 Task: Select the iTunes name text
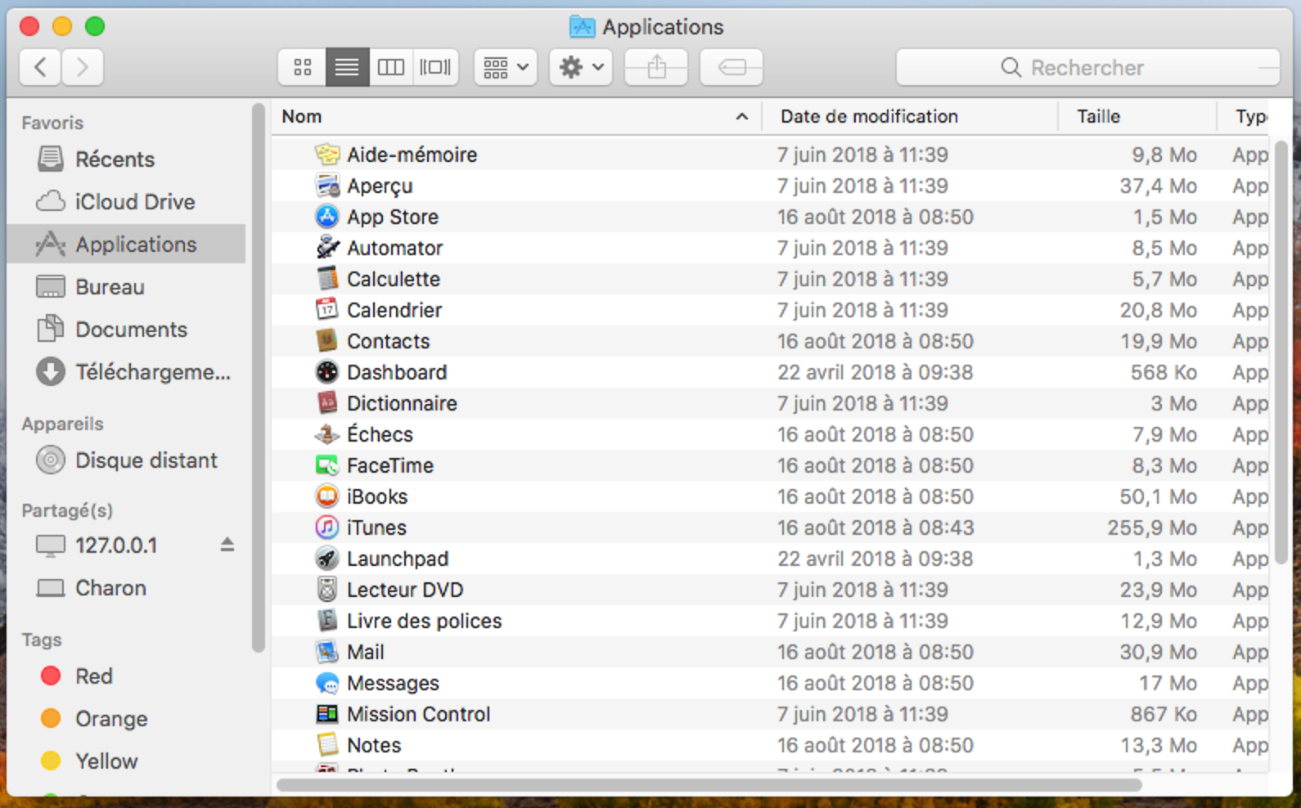376,527
